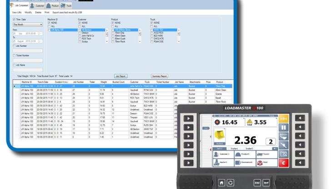Click the Delete menu item
332x189 pixels.
point(38,13)
